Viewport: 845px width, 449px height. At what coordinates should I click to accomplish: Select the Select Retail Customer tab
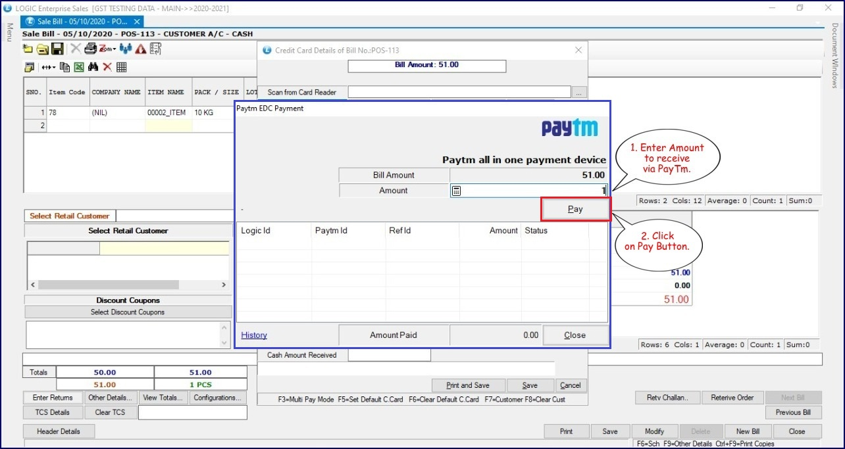69,216
